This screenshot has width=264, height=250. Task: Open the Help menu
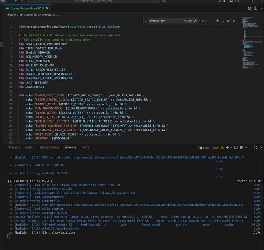pyautogui.click(x=2, y=1)
